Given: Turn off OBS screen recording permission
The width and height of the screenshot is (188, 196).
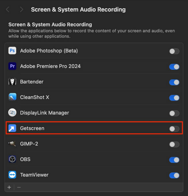Looking at the screenshot, I should click(174, 160).
